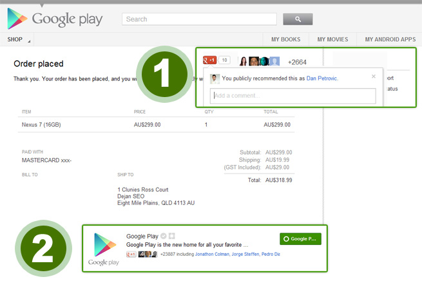This screenshot has height=286, width=422.
Task: Go to MY ANDROID APPS tab
Action: (x=390, y=39)
